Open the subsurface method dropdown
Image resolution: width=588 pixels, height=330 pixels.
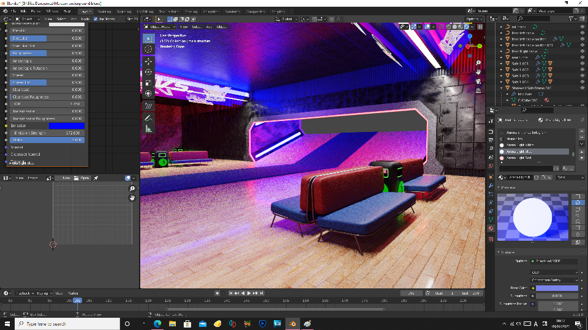[555, 280]
